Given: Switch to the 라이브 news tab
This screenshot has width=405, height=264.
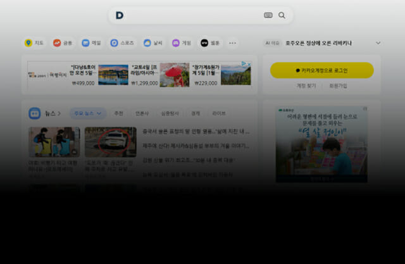Looking at the screenshot, I should (x=219, y=113).
